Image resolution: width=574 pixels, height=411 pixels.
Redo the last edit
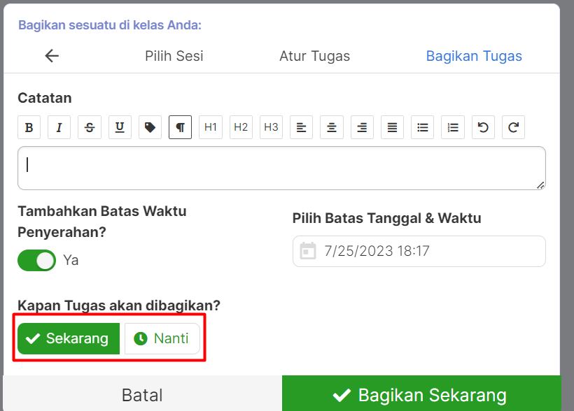coord(512,127)
